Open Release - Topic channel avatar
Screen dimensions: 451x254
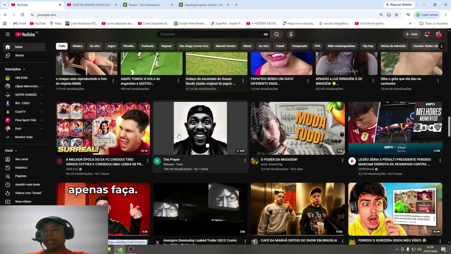[x=157, y=161]
